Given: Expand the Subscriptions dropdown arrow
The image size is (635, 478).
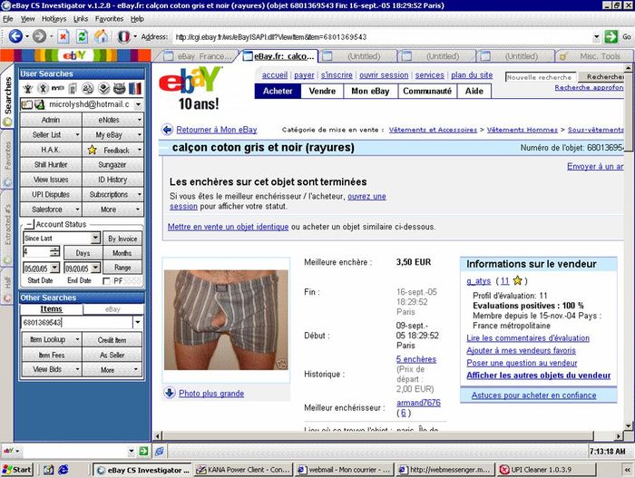Looking at the screenshot, I should [x=140, y=194].
